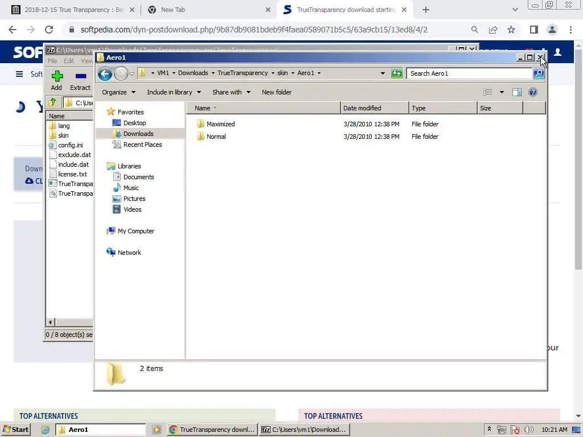Screen dimensions: 583x437
Task: Expand address bar history dropdown
Action: tap(383, 73)
